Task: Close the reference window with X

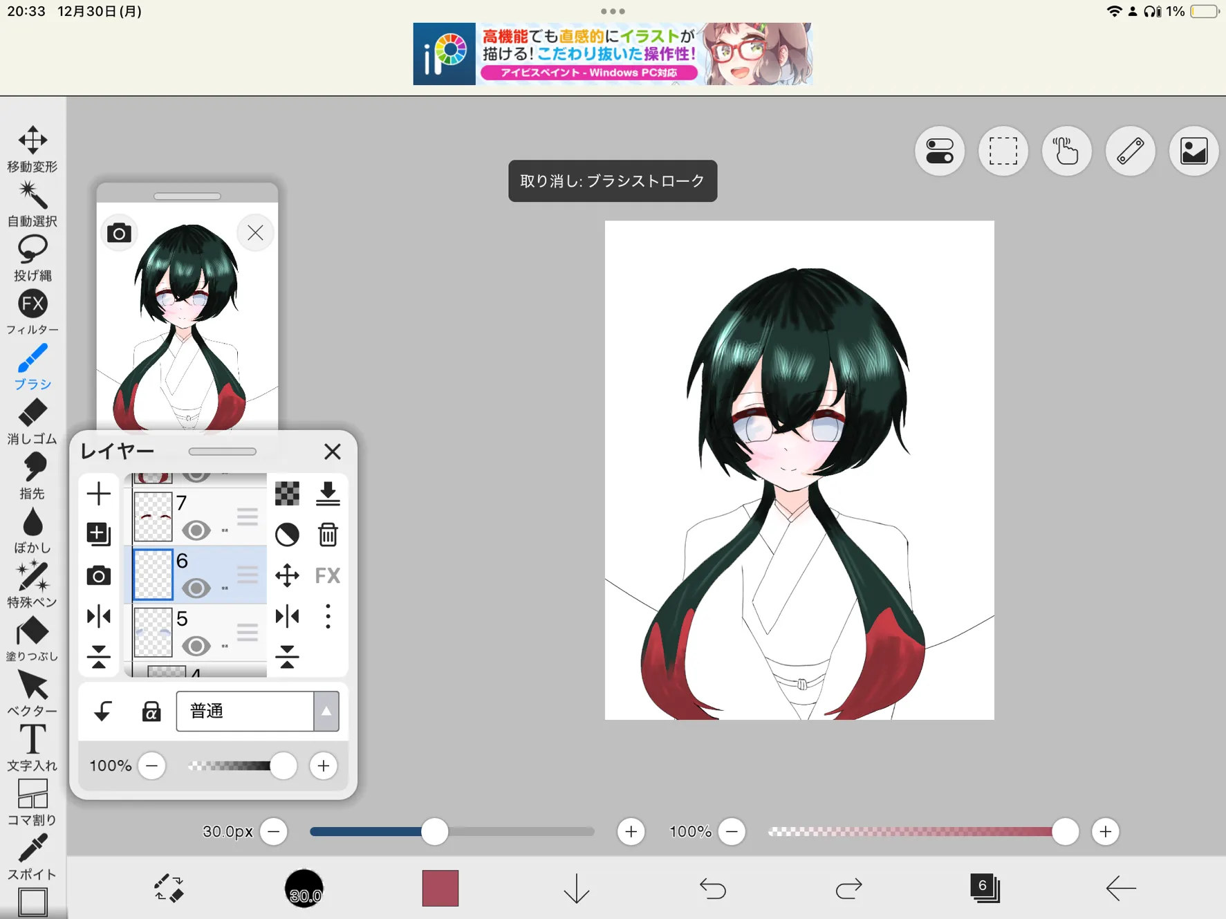Action: point(255,233)
